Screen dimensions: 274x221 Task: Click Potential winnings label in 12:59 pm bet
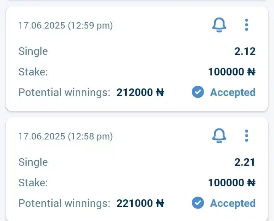pos(64,92)
